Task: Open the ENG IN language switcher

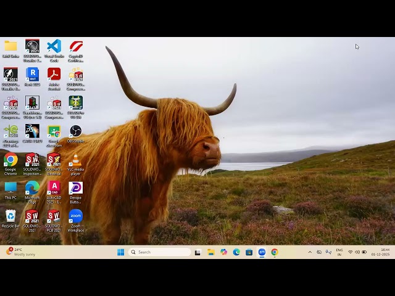Action: (339, 252)
